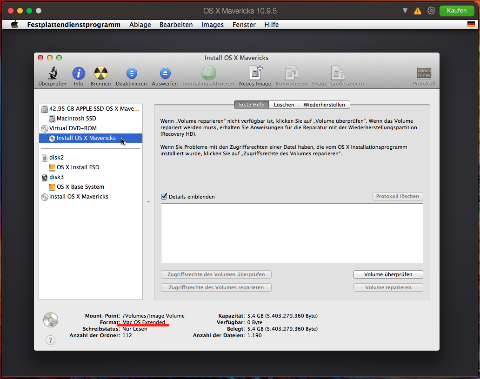This screenshot has width=480, height=379.
Task: Open the Apple menu
Action: [x=15, y=25]
